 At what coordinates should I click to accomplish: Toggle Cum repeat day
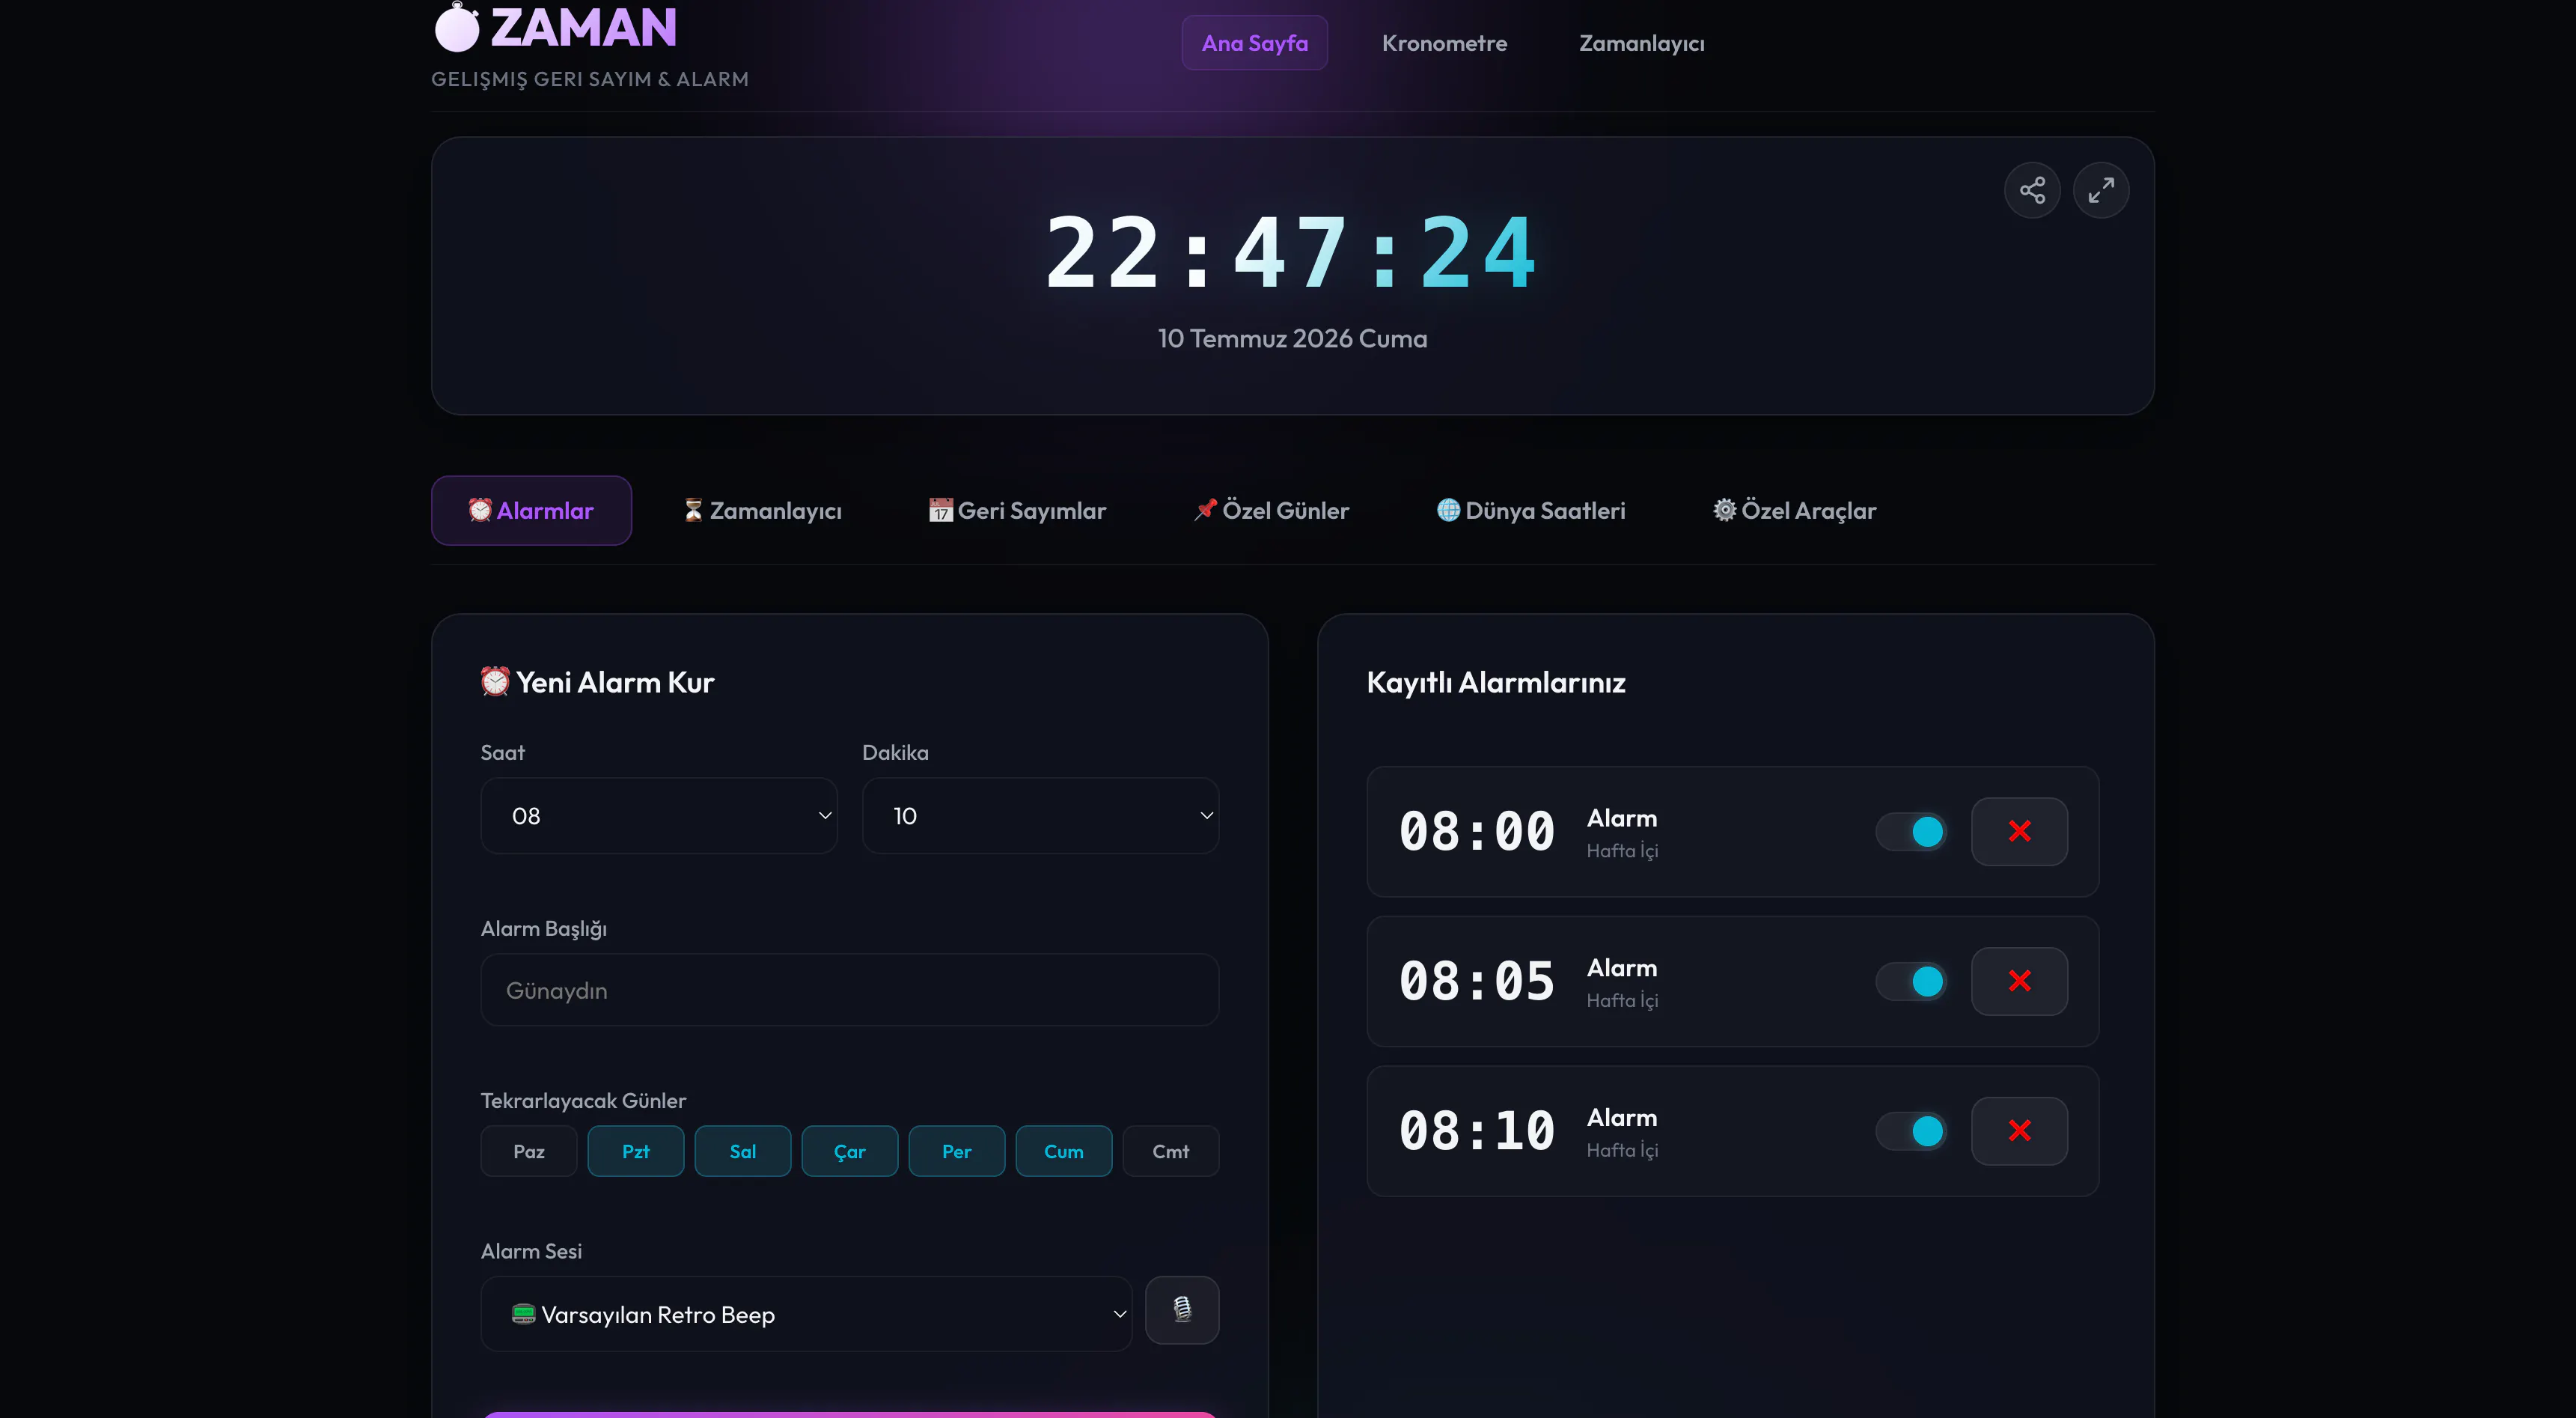coord(1064,1151)
